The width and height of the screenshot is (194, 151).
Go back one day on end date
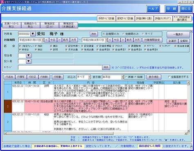tap(110, 40)
